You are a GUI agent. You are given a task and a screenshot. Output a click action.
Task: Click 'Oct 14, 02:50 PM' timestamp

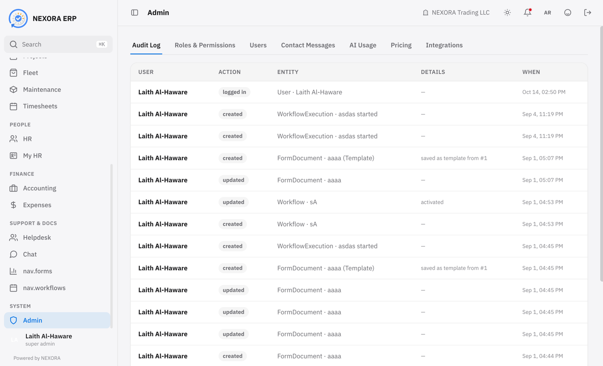544,92
